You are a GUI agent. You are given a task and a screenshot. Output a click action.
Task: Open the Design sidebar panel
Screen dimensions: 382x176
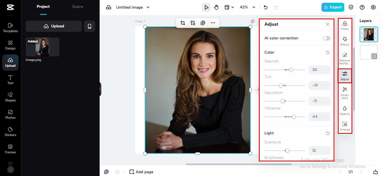pyautogui.click(x=10, y=45)
